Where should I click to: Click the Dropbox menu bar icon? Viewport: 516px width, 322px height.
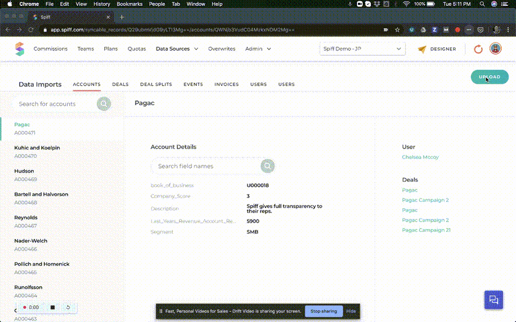(x=377, y=4)
